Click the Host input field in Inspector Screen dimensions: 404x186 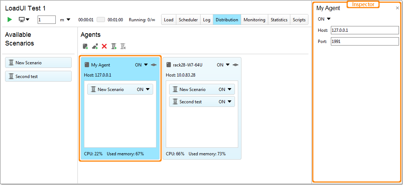point(365,30)
